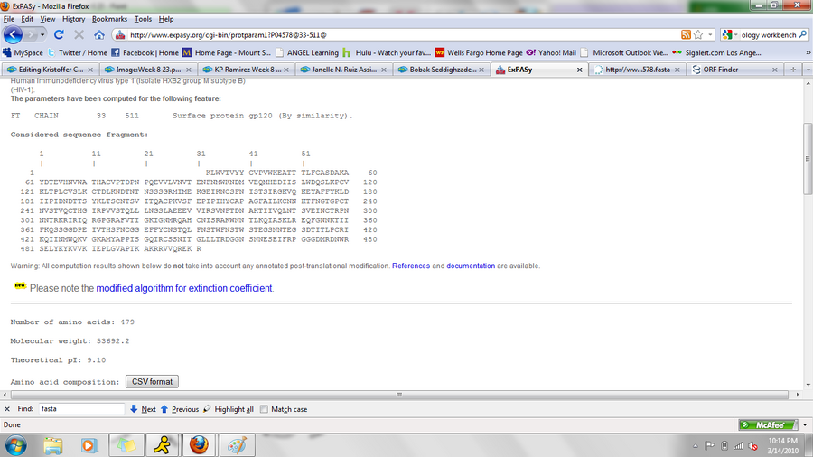Enable the Match case checkbox

click(x=264, y=409)
